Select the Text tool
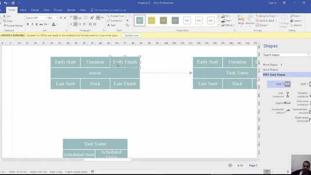 (111, 25)
